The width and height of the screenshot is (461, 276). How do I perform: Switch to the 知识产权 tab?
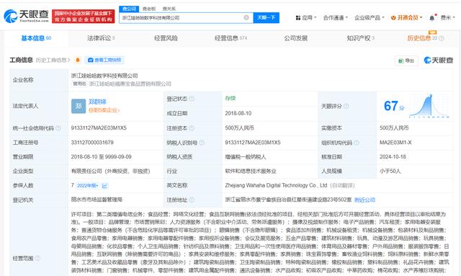pyautogui.click(x=360, y=38)
